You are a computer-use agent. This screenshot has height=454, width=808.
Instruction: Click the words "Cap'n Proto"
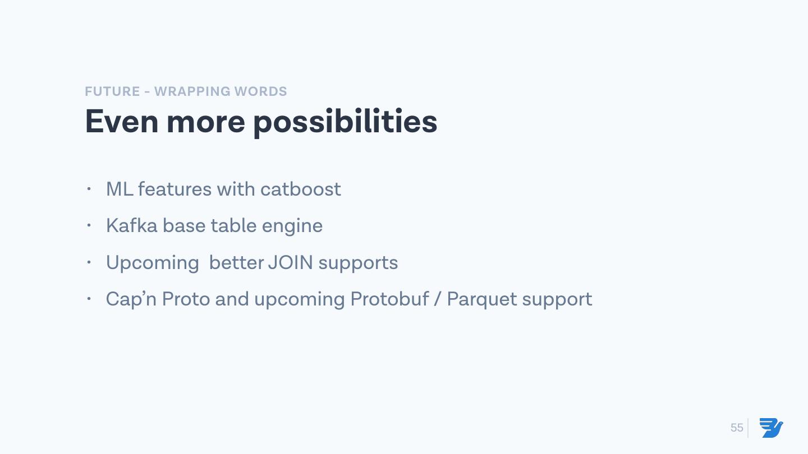(x=158, y=299)
